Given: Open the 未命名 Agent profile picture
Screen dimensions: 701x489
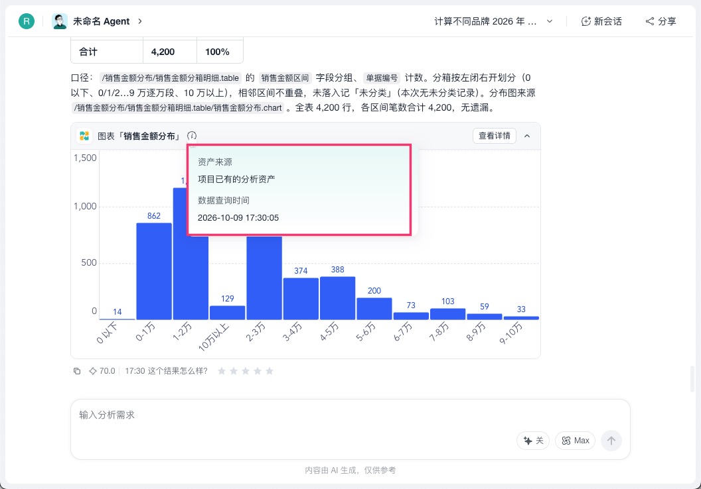Looking at the screenshot, I should pyautogui.click(x=60, y=21).
